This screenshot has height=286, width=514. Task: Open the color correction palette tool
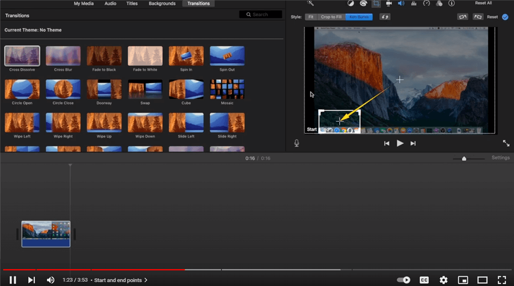pyautogui.click(x=363, y=3)
